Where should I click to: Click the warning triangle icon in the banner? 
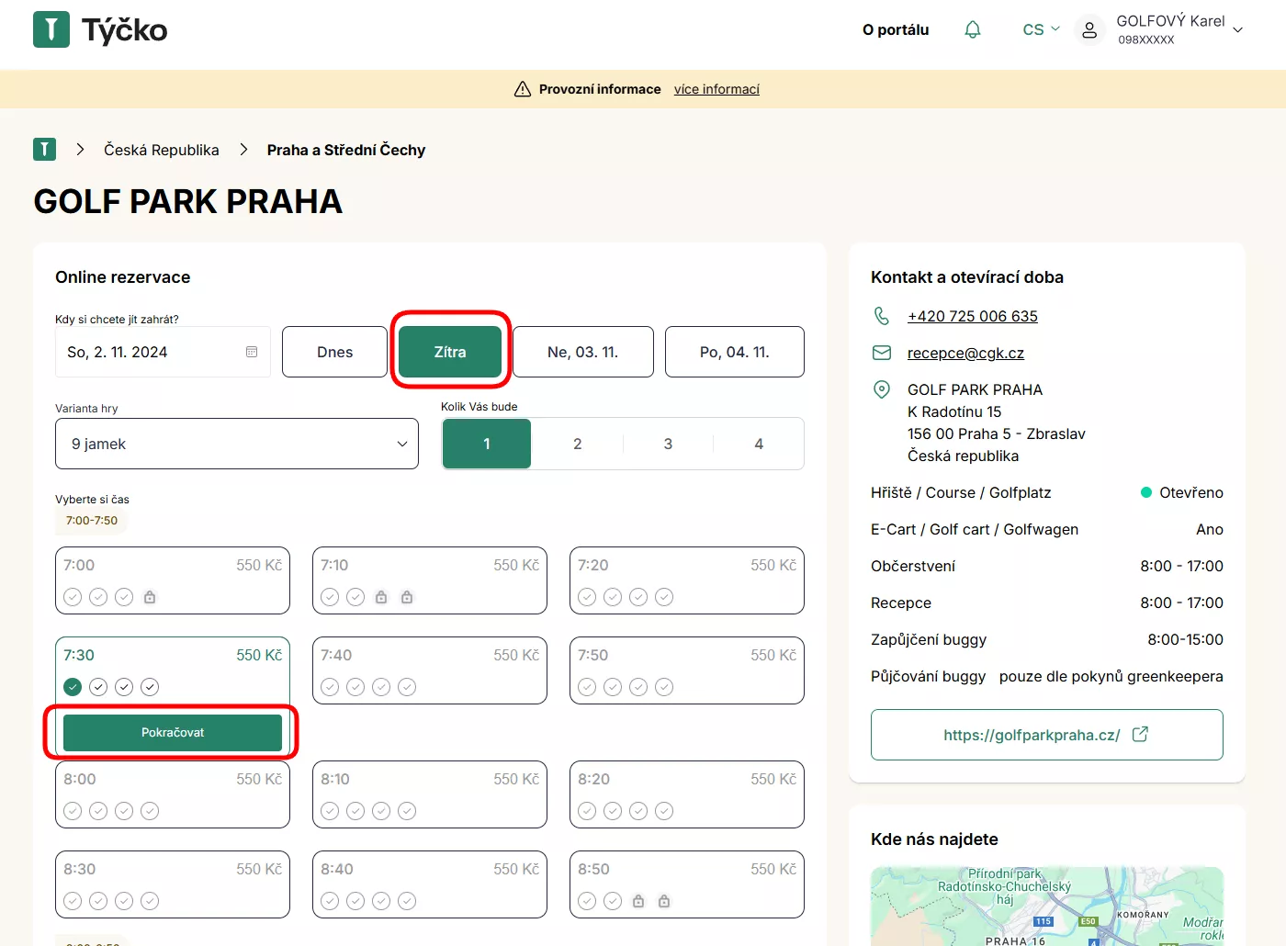click(x=523, y=89)
